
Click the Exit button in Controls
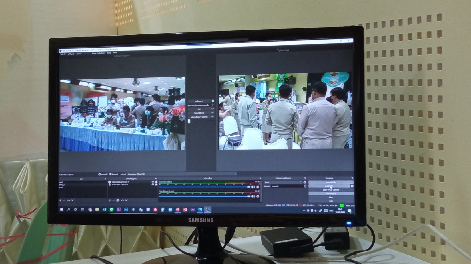tap(331, 201)
